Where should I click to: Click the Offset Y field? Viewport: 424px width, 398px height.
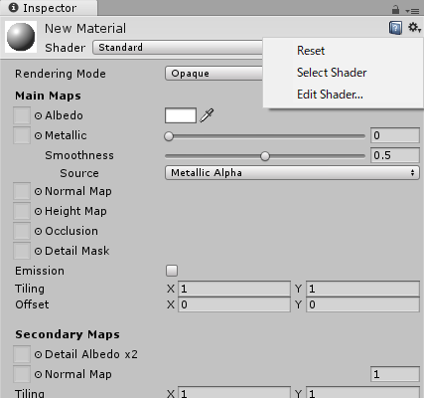362,304
